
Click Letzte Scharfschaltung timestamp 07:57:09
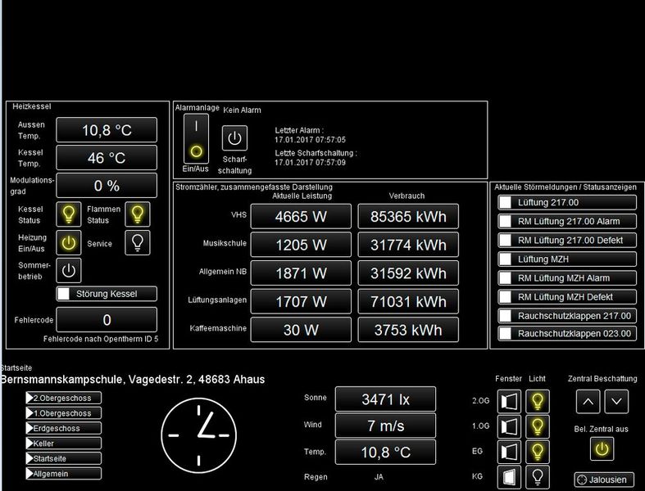coord(310,162)
